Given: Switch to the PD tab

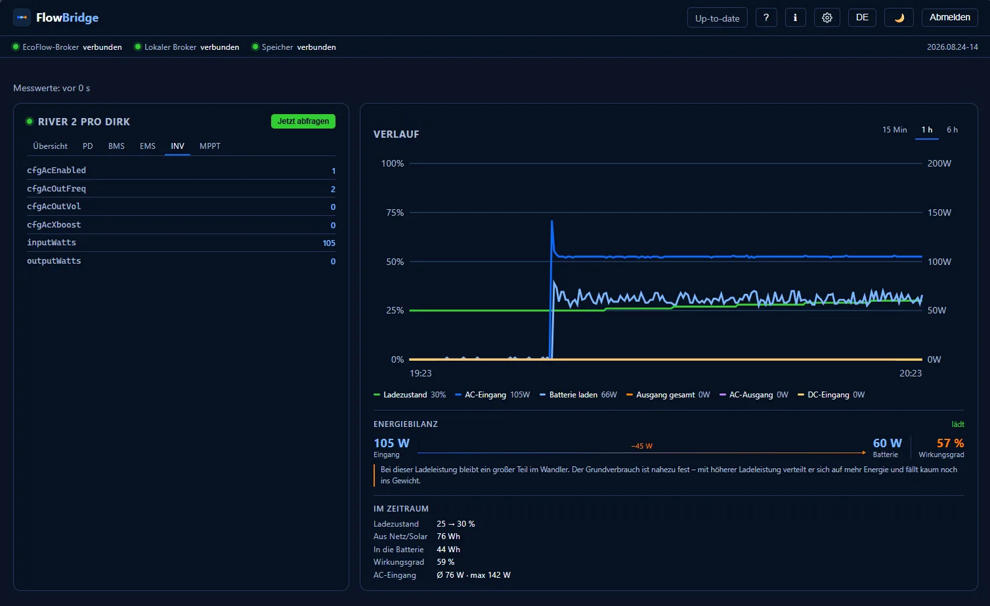Looking at the screenshot, I should tap(88, 146).
